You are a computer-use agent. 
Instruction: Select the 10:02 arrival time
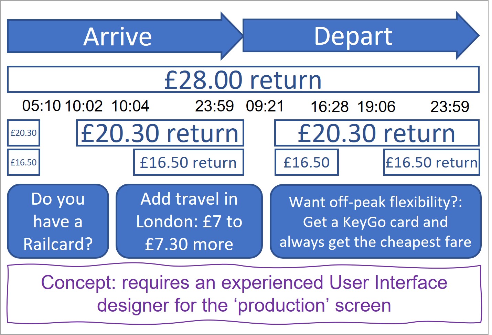pyautogui.click(x=84, y=106)
